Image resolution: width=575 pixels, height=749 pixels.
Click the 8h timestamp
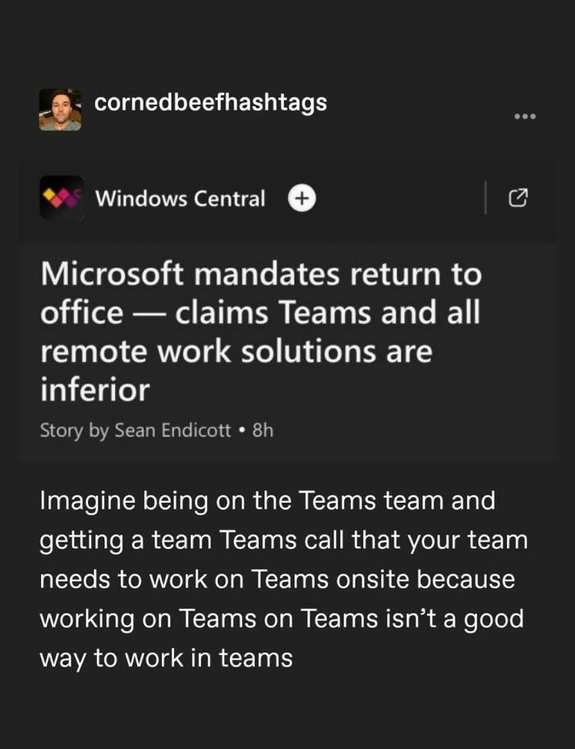click(x=262, y=430)
